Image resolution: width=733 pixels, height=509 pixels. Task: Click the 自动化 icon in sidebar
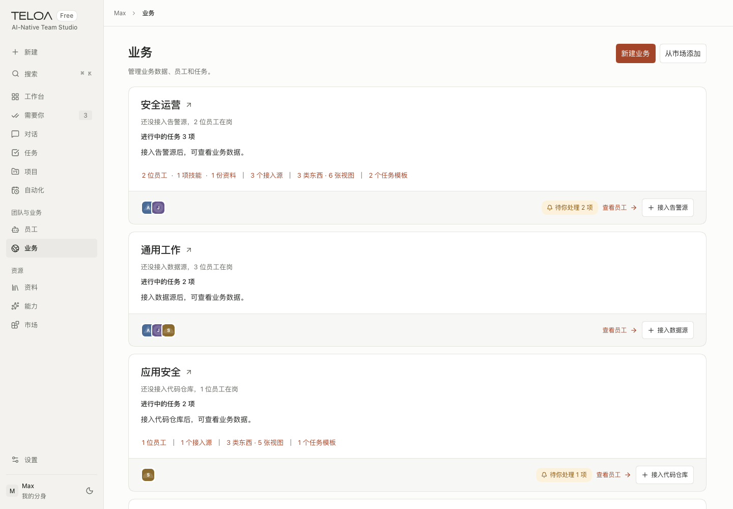(x=15, y=190)
